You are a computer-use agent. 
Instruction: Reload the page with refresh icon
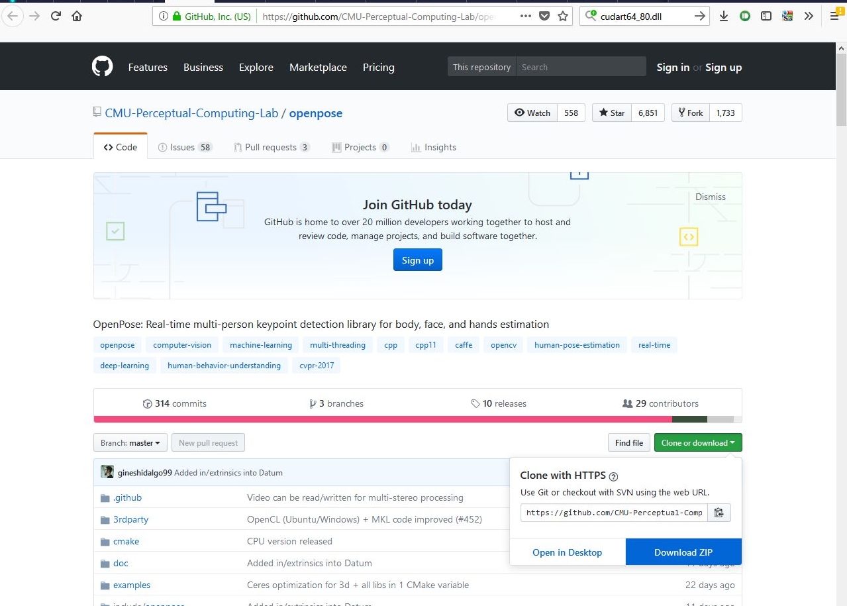point(56,17)
